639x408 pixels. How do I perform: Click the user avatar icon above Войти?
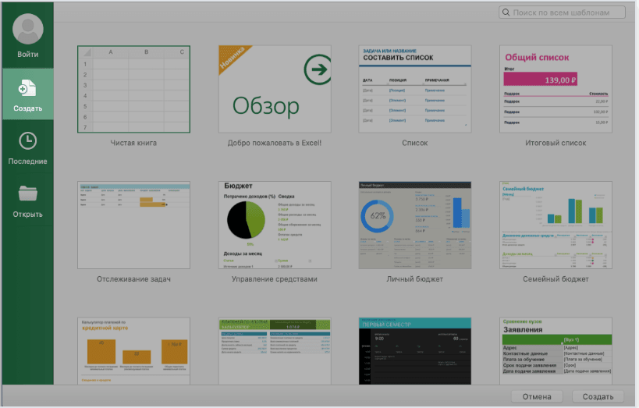pyautogui.click(x=28, y=29)
